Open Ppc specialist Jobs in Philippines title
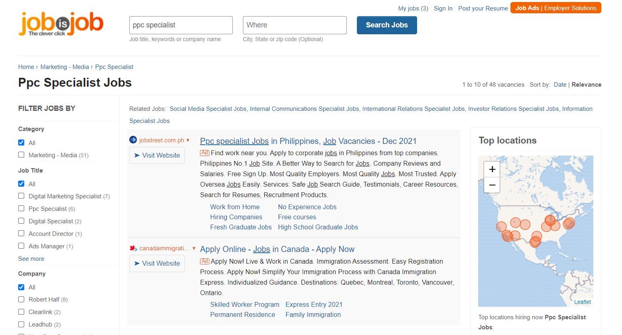This screenshot has height=335, width=622. tap(308, 141)
